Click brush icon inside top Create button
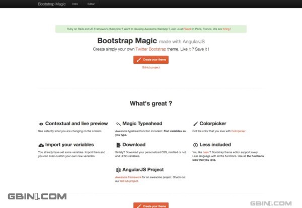 click(139, 60)
